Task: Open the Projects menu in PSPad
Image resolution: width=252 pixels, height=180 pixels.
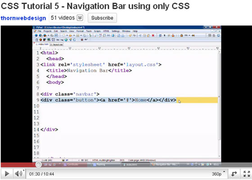Action: pyautogui.click(x=48, y=31)
